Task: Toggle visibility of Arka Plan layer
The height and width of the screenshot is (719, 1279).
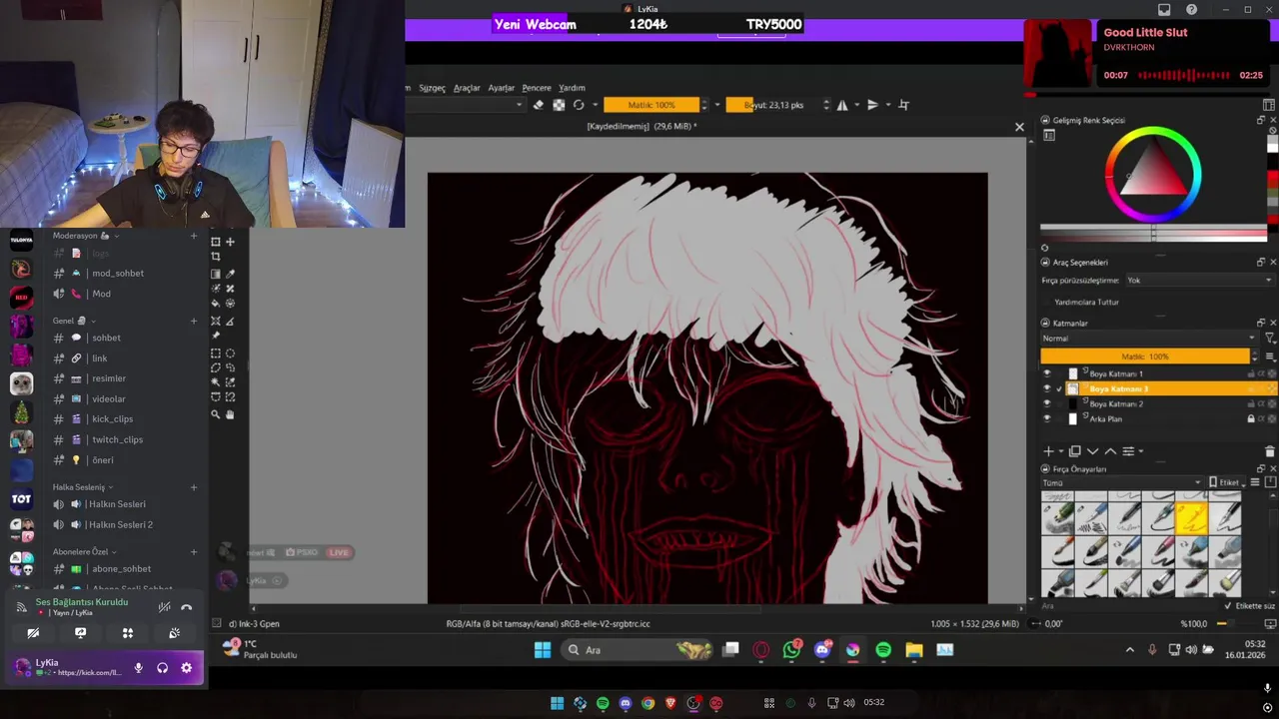Action: tap(1047, 418)
